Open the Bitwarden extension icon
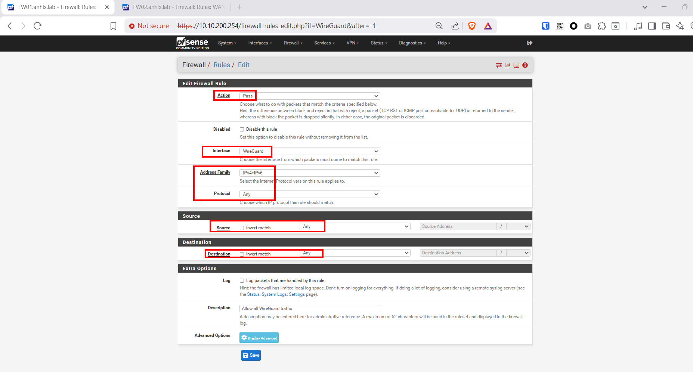The height and width of the screenshot is (372, 693). [x=545, y=26]
